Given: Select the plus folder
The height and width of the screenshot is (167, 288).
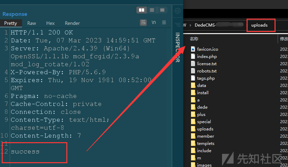Looking at the screenshot, I should 201,115.
